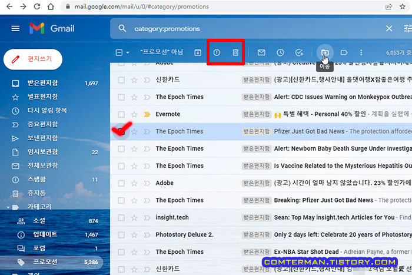The height and width of the screenshot is (275, 412).
Task: Toggle the yellow importance marker on Evernote email
Action: (x=147, y=114)
